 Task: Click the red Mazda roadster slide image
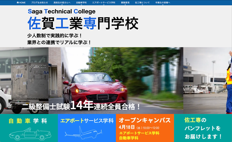[116, 80]
